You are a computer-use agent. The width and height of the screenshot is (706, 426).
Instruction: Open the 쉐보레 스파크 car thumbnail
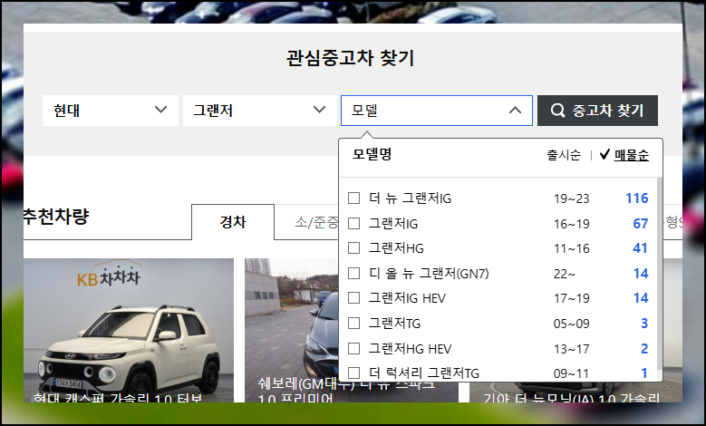point(292,330)
